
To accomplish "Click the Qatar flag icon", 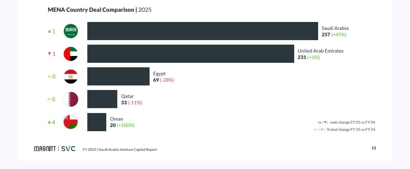I will (71, 99).
